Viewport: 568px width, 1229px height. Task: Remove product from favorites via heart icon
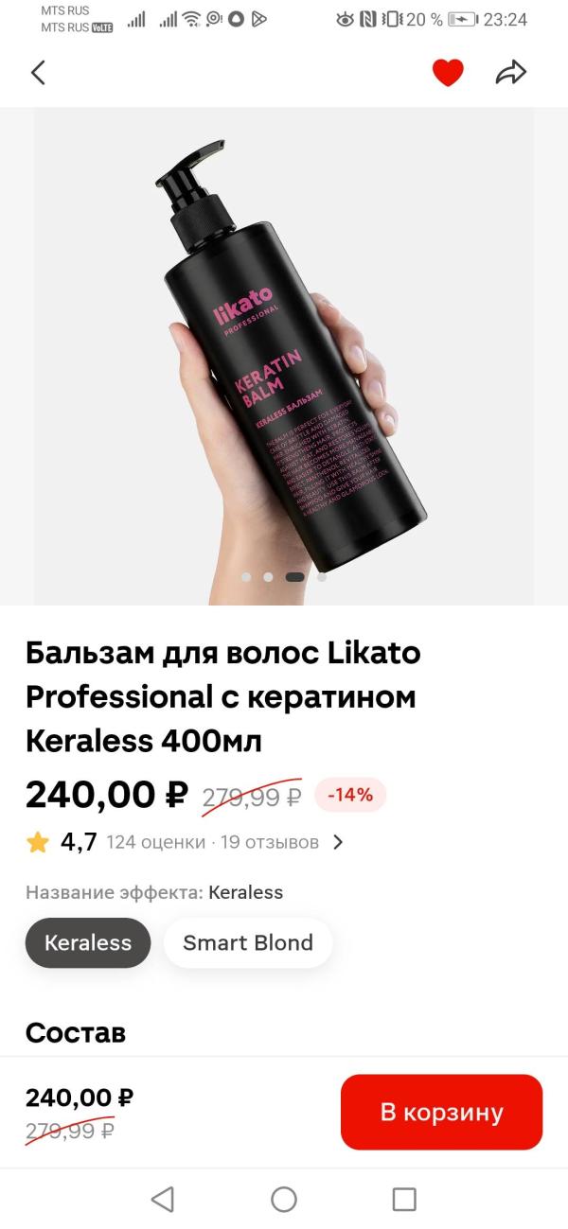448,73
